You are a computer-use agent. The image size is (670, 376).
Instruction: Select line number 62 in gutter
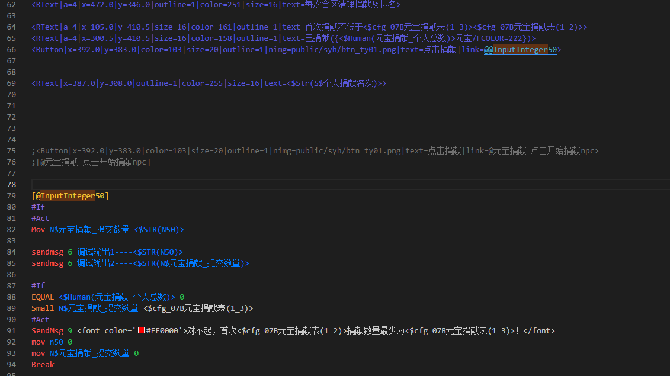11,5
